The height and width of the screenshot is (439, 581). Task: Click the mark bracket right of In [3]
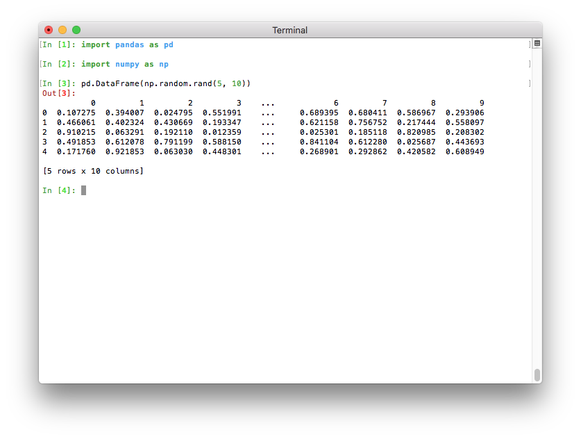point(529,83)
